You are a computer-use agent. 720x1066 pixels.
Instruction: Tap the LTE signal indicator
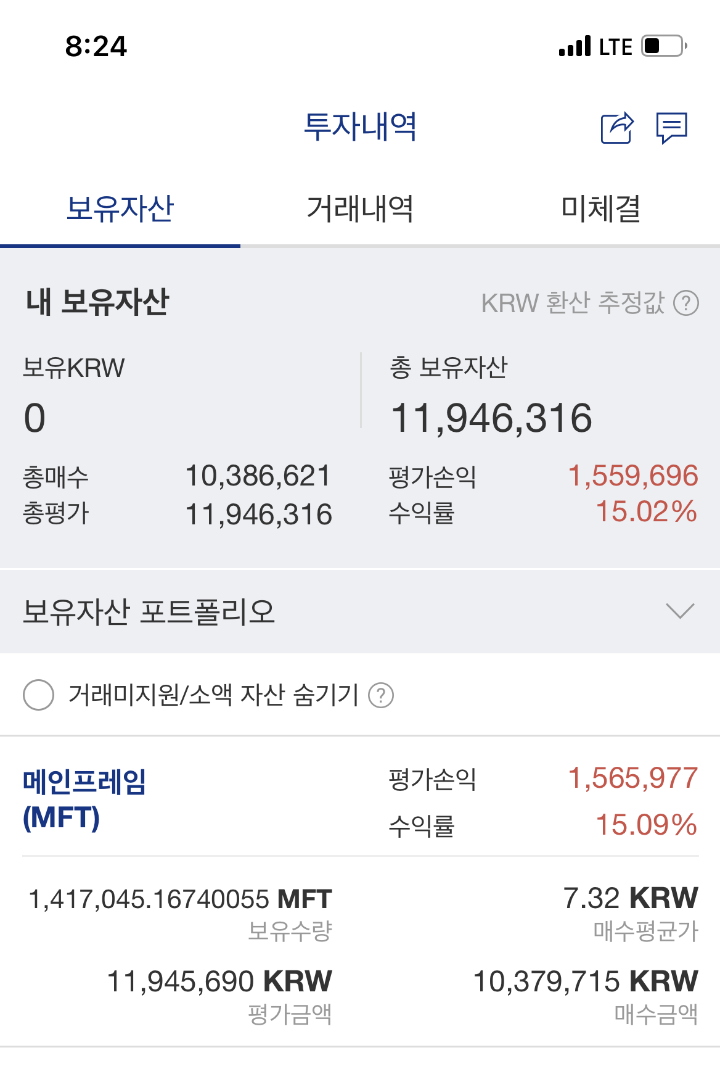(x=595, y=46)
